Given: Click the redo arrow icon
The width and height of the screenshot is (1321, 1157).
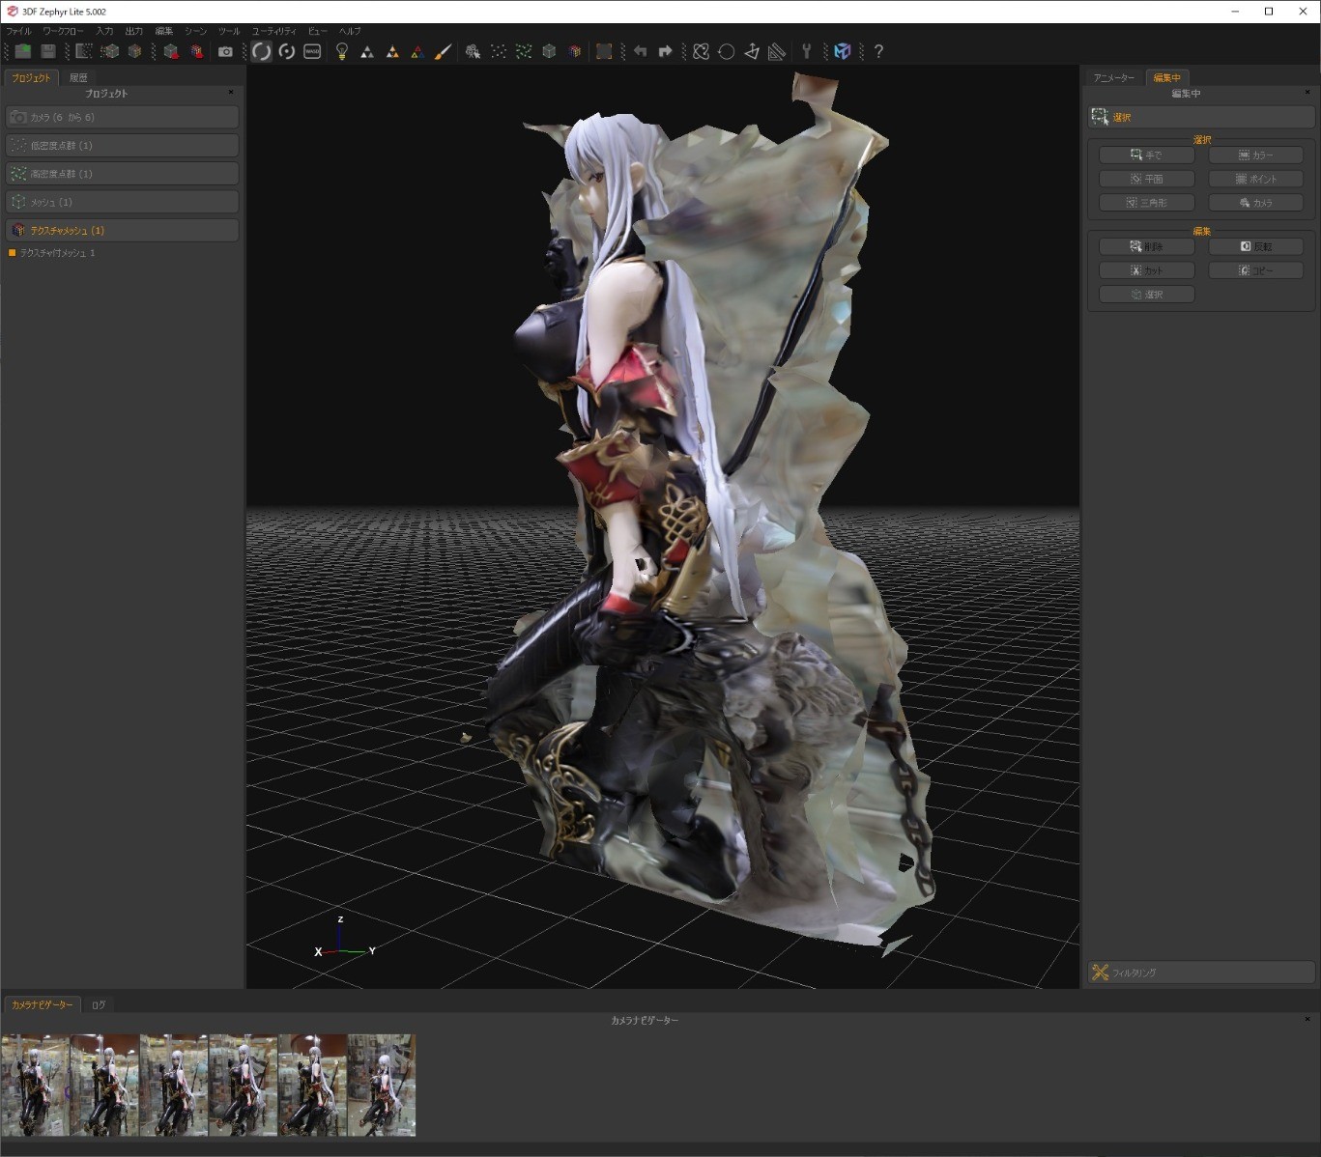Looking at the screenshot, I should point(665,51).
